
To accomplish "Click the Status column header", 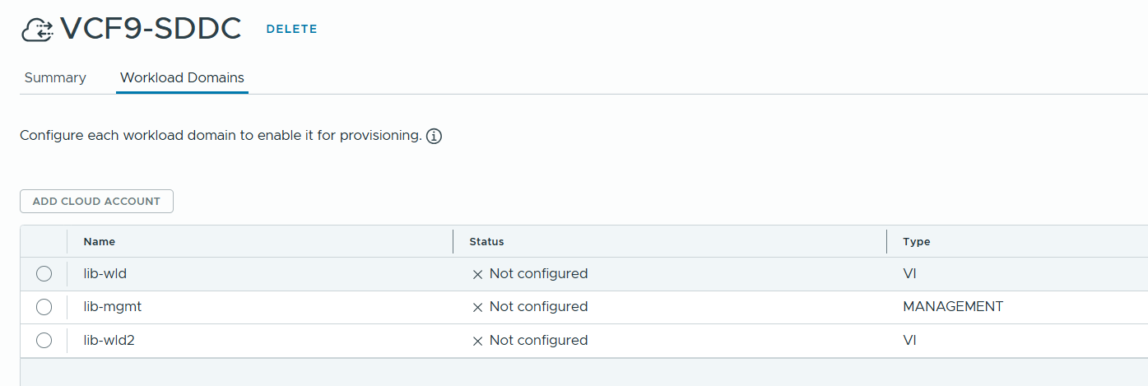I will point(486,242).
